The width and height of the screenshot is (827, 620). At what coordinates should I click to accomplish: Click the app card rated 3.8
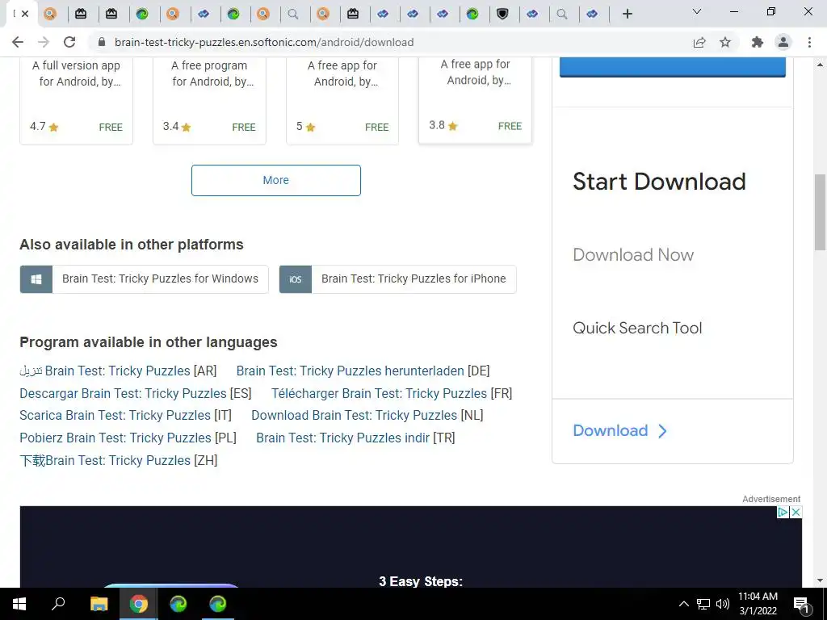[x=475, y=100]
